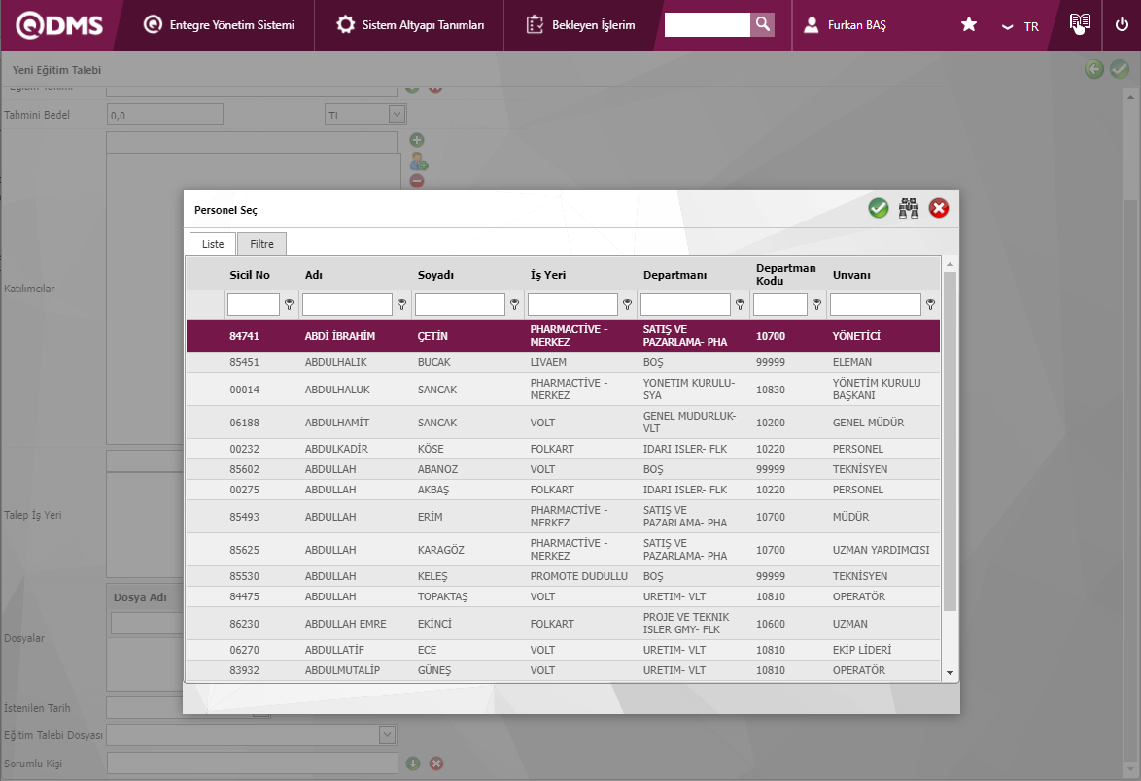Viewport: 1141px width, 781px height.
Task: Go to Bekleyen İşlerim
Action: [x=580, y=25]
